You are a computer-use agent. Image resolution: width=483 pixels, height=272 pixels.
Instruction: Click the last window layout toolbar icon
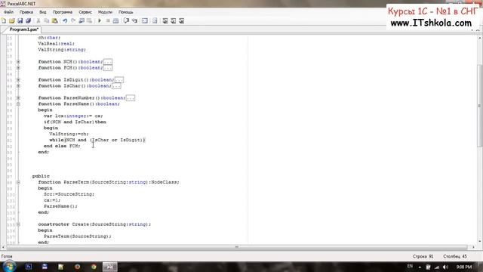pyautogui.click(x=181, y=21)
